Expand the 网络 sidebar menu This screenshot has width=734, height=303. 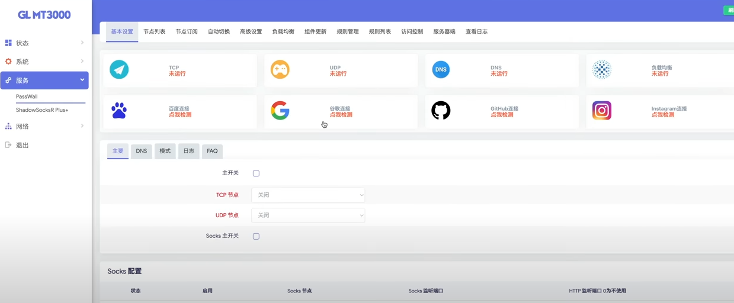[x=44, y=127]
